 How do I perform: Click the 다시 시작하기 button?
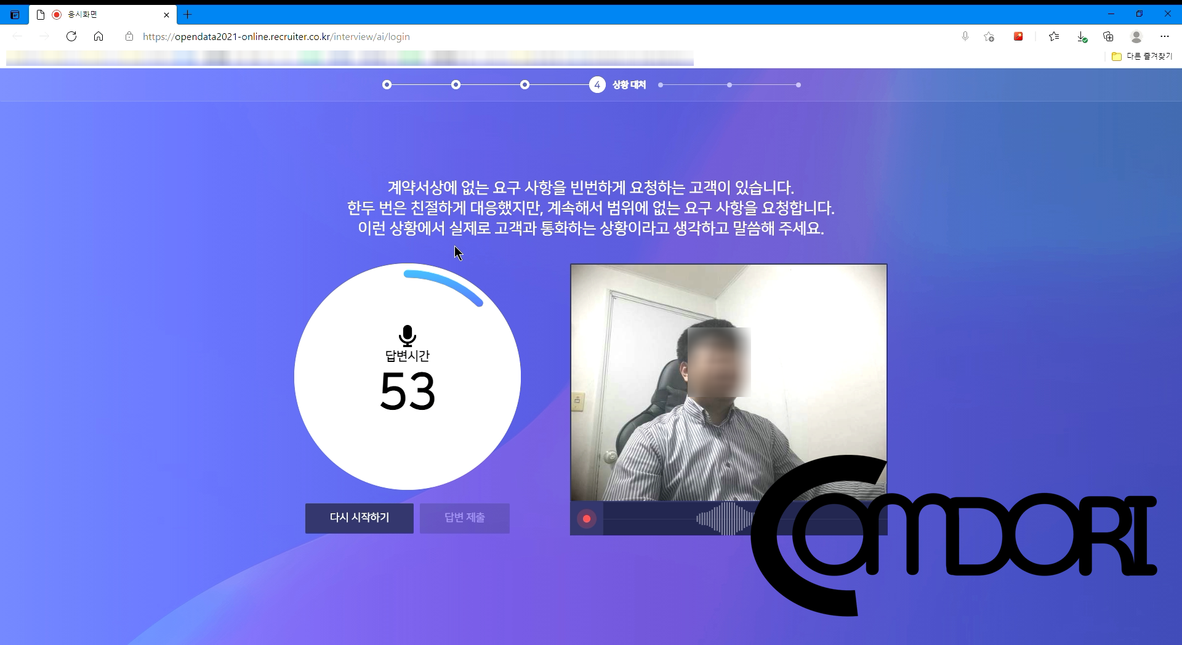pos(360,518)
